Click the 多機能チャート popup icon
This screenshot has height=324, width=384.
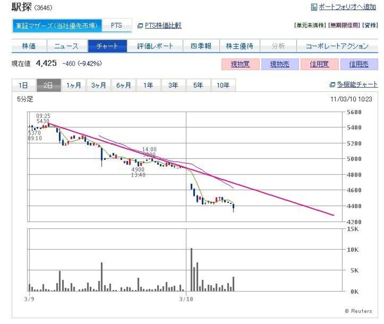tap(332, 85)
